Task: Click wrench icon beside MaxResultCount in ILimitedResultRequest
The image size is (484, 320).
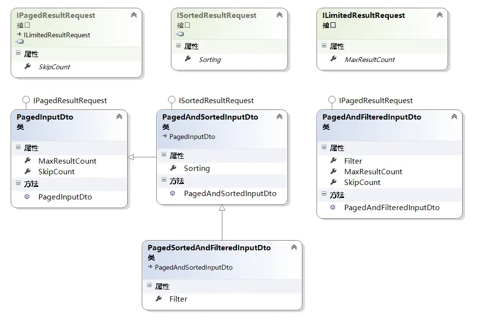Action: (333, 59)
